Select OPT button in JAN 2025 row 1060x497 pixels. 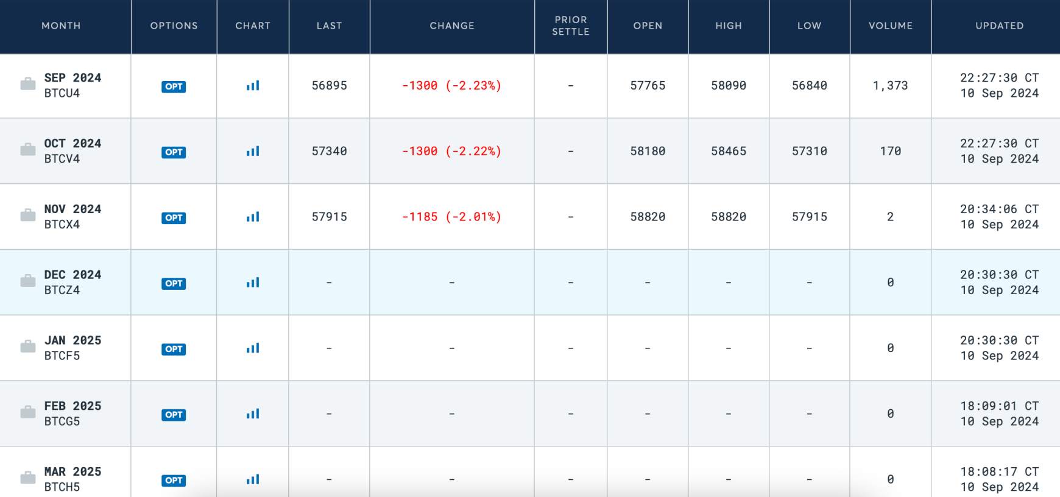tap(174, 350)
